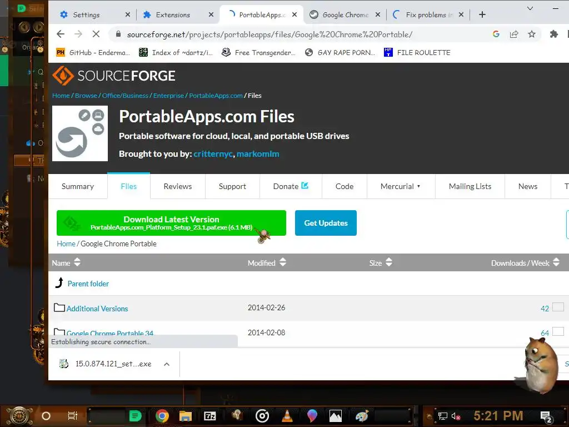Click the PortableApps.com project logo image
The image size is (569, 427).
tap(80, 133)
